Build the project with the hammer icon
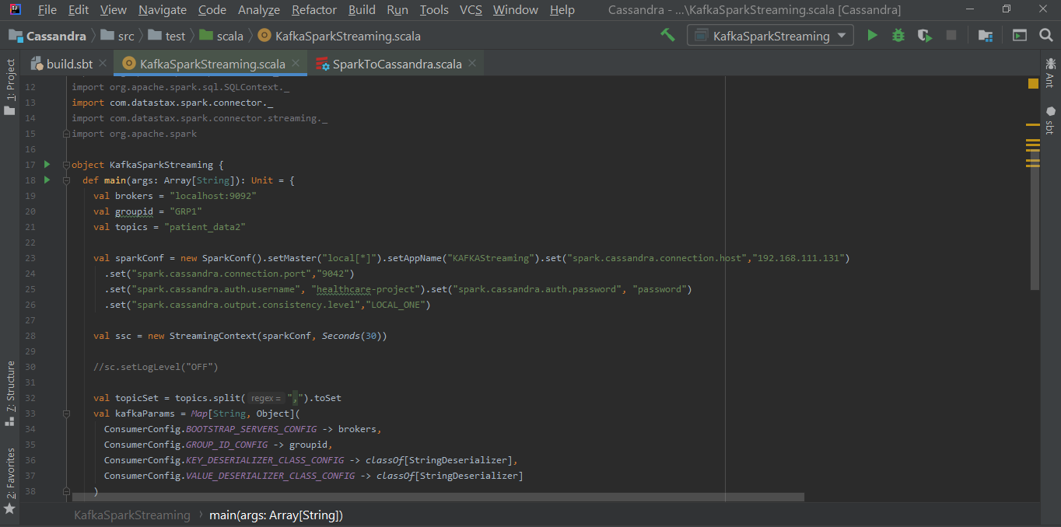The width and height of the screenshot is (1061, 527). (667, 35)
